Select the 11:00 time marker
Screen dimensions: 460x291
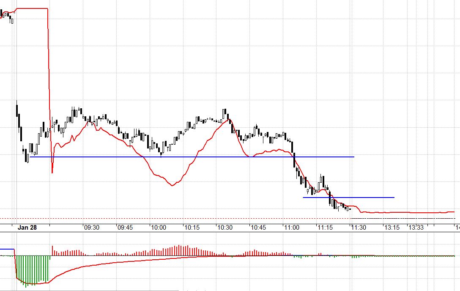coord(292,227)
